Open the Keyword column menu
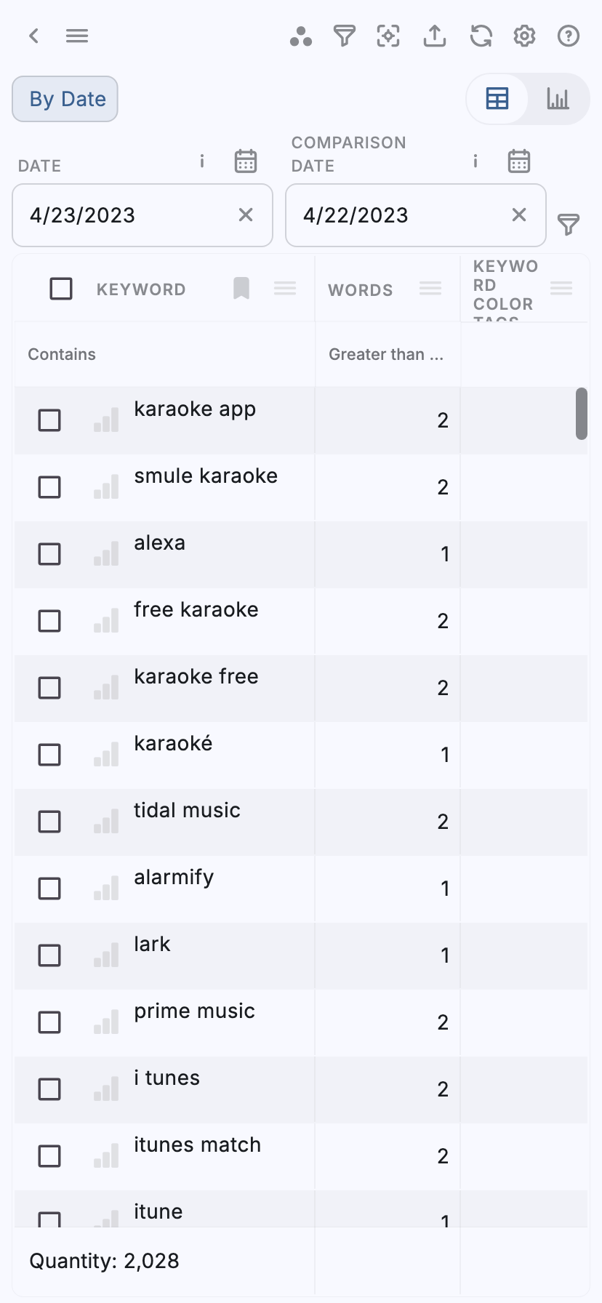Viewport: 602px width, 1303px height. (x=285, y=289)
